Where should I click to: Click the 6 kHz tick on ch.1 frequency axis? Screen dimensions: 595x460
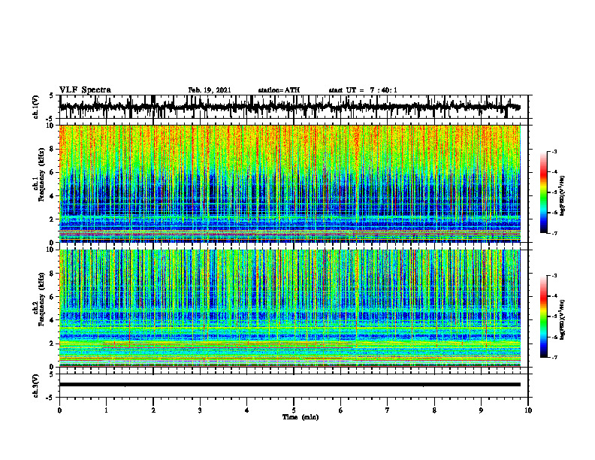pos(53,173)
